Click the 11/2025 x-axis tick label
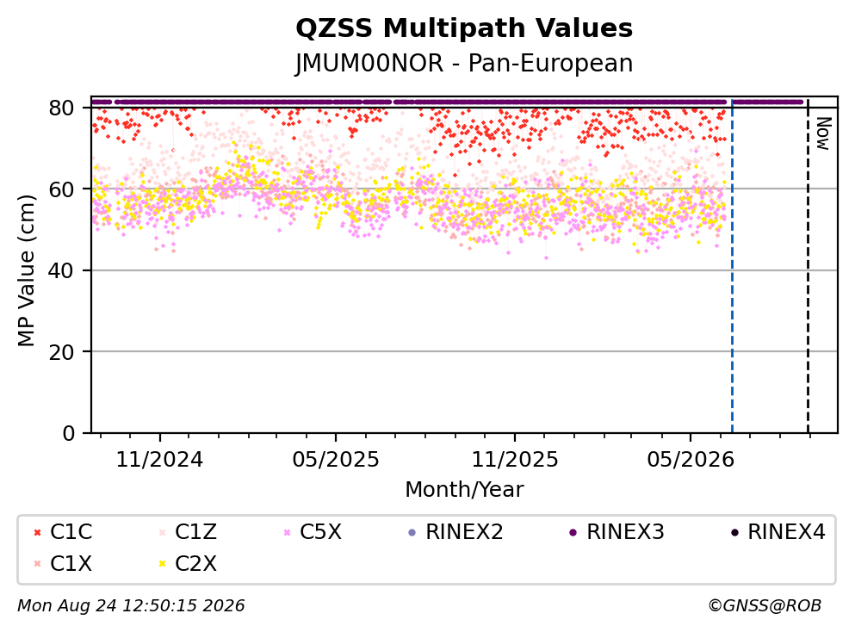The image size is (855, 632). [x=515, y=460]
